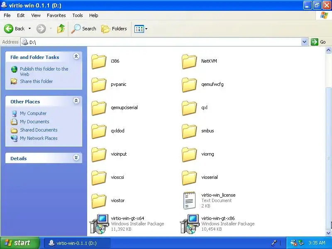Viewport: 332px width, 249px height.
Task: Collapse the Other Places panel
Action: [x=76, y=100]
